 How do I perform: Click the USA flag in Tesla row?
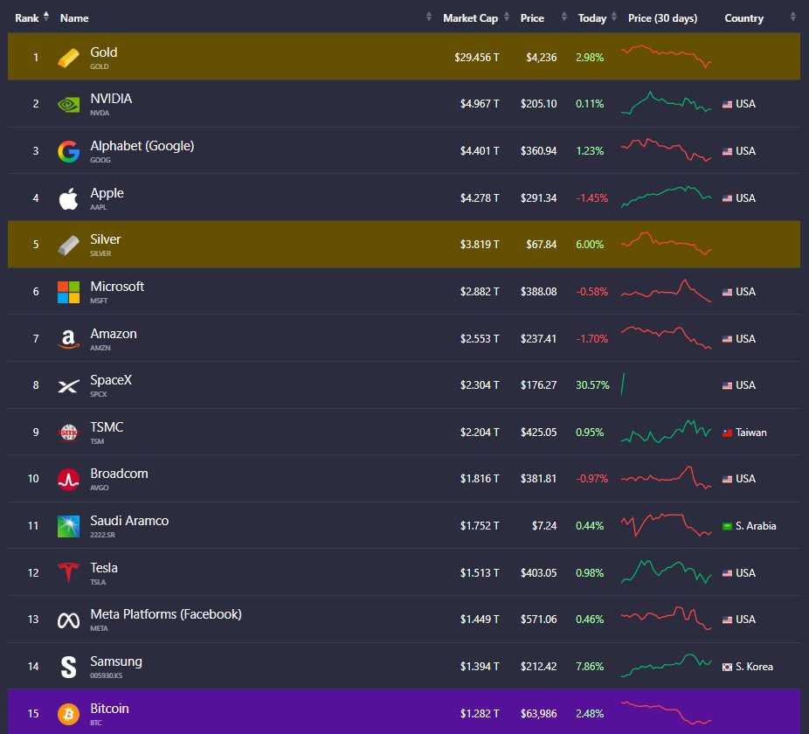[x=727, y=573]
